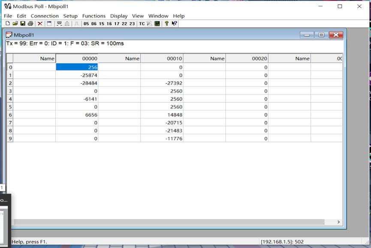
Task: Click function code 23 toolbar button
Action: pyautogui.click(x=132, y=24)
